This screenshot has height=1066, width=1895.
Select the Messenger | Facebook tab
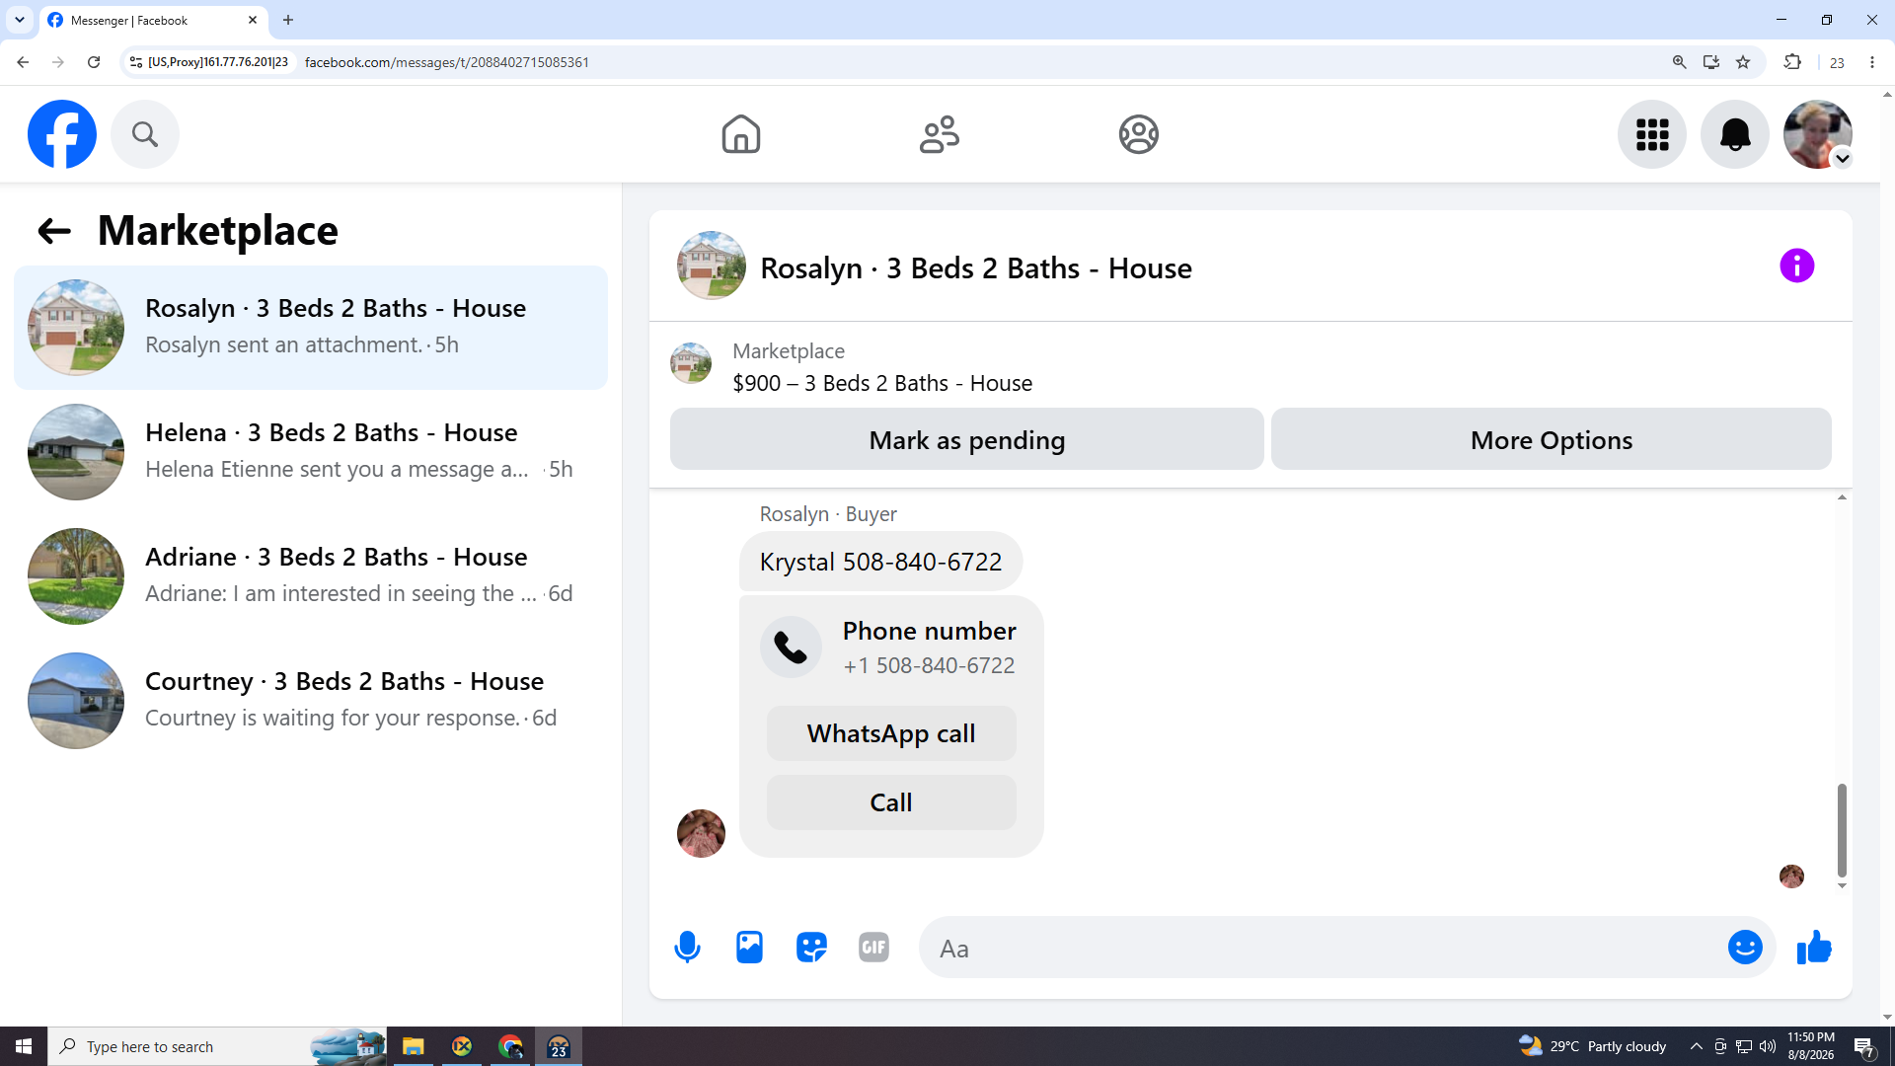coord(154,20)
